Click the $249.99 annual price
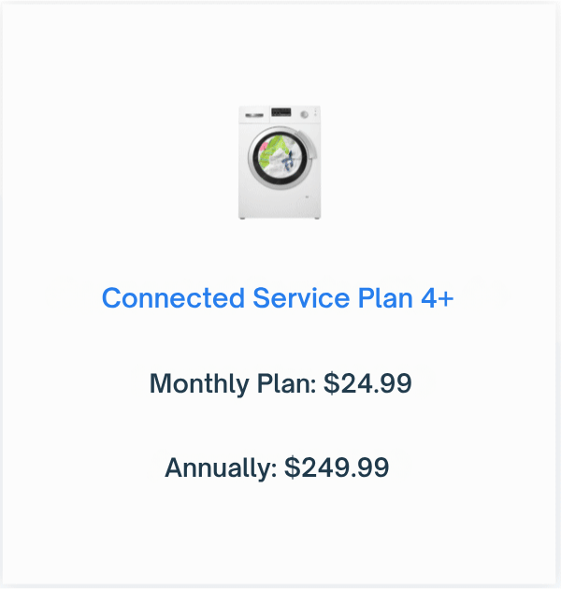 click(x=337, y=467)
